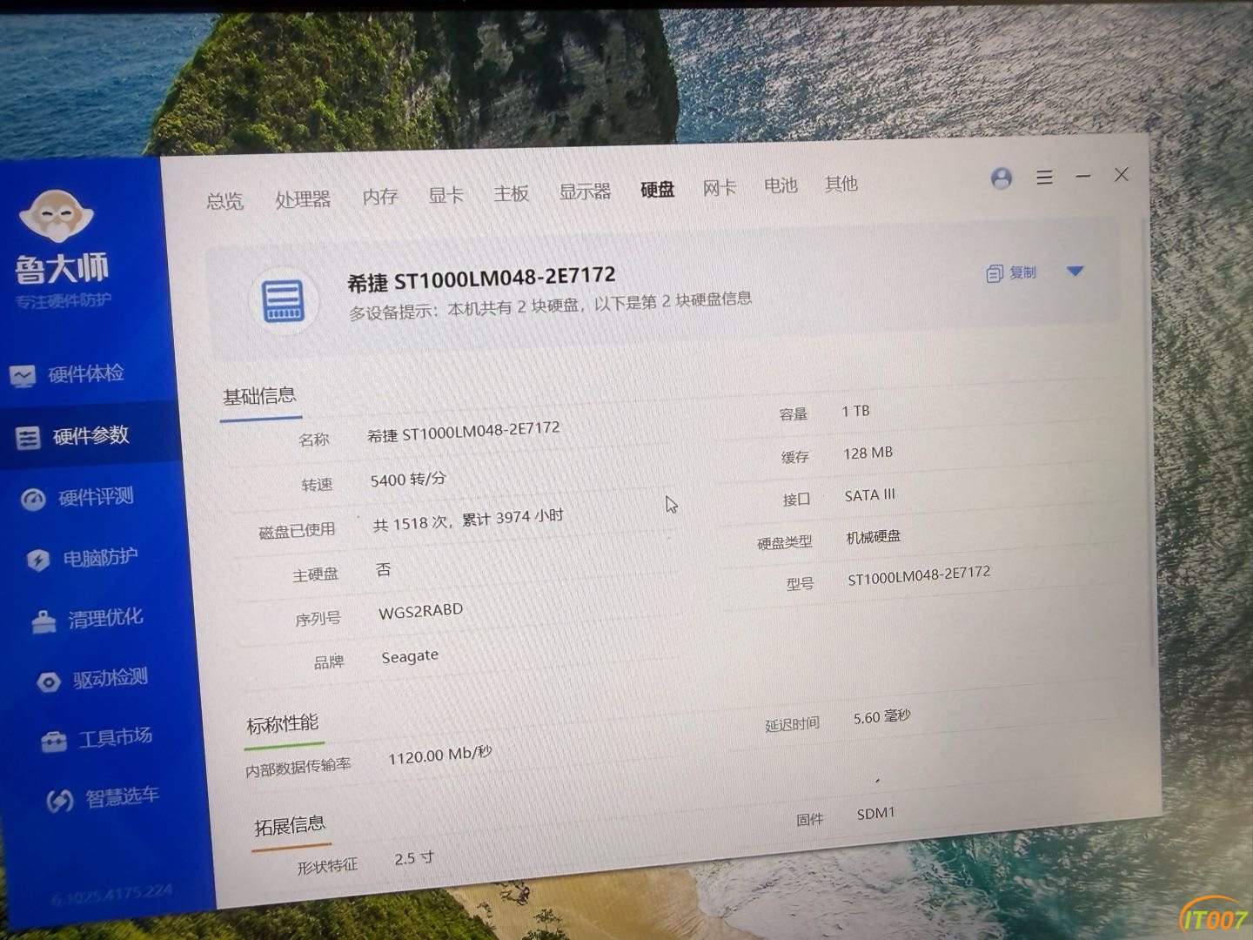Viewport: 1253px width, 940px height.
Task: Click the 基础信息 section heading
Action: [x=259, y=397]
